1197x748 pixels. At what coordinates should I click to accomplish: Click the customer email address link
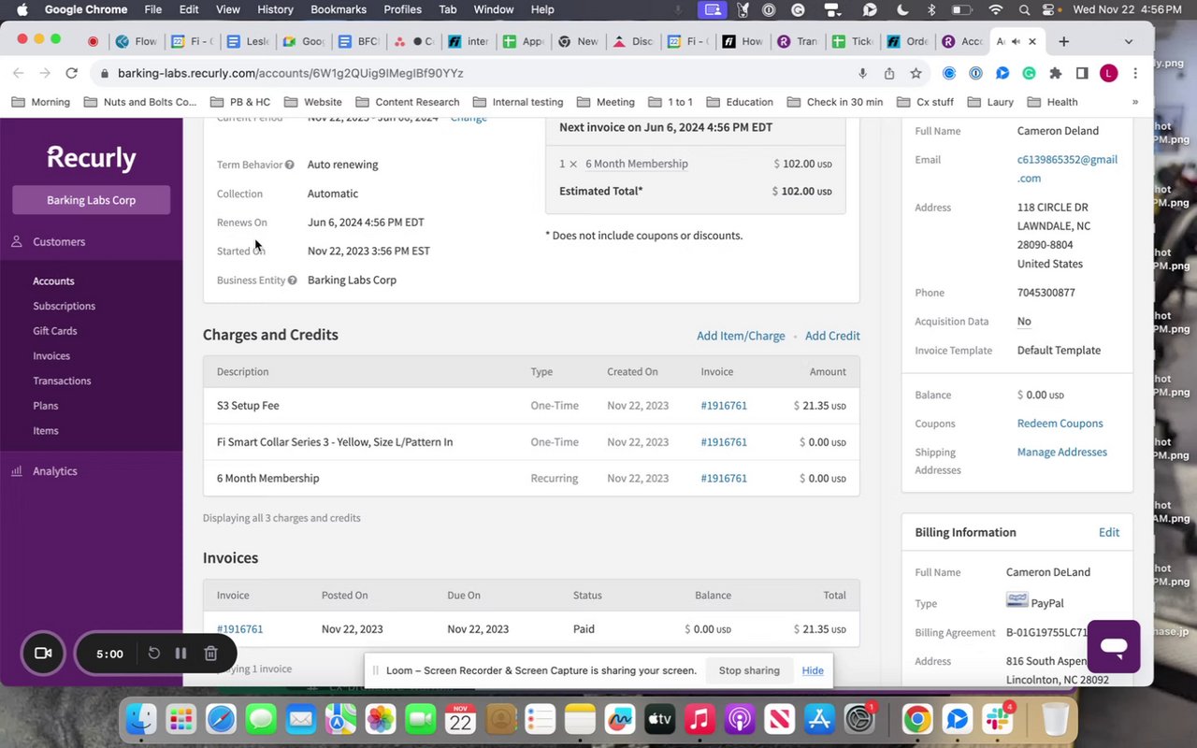tap(1067, 169)
